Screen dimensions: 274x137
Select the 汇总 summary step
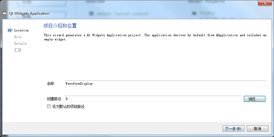(x=18, y=50)
